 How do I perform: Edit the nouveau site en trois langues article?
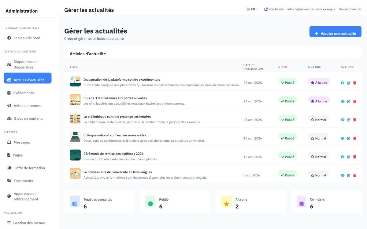tap(349, 175)
